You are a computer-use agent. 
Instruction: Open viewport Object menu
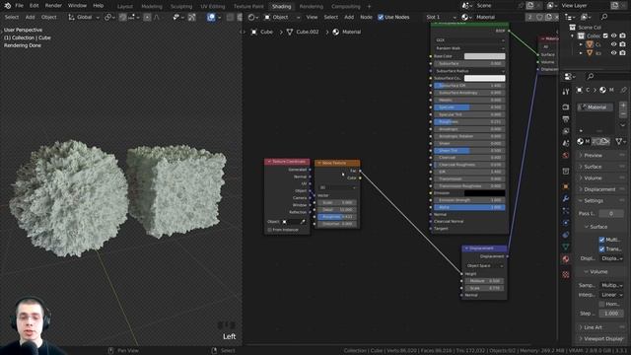pyautogui.click(x=49, y=18)
